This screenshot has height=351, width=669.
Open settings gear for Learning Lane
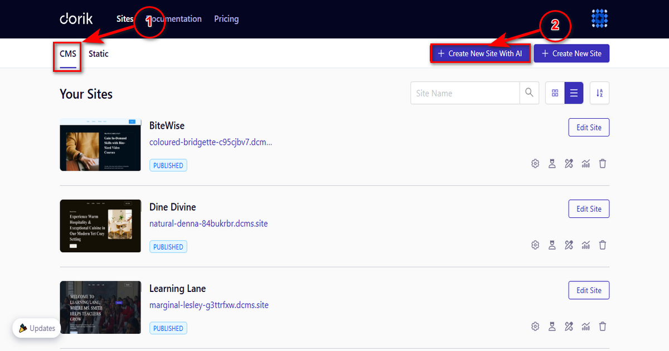[x=535, y=326]
